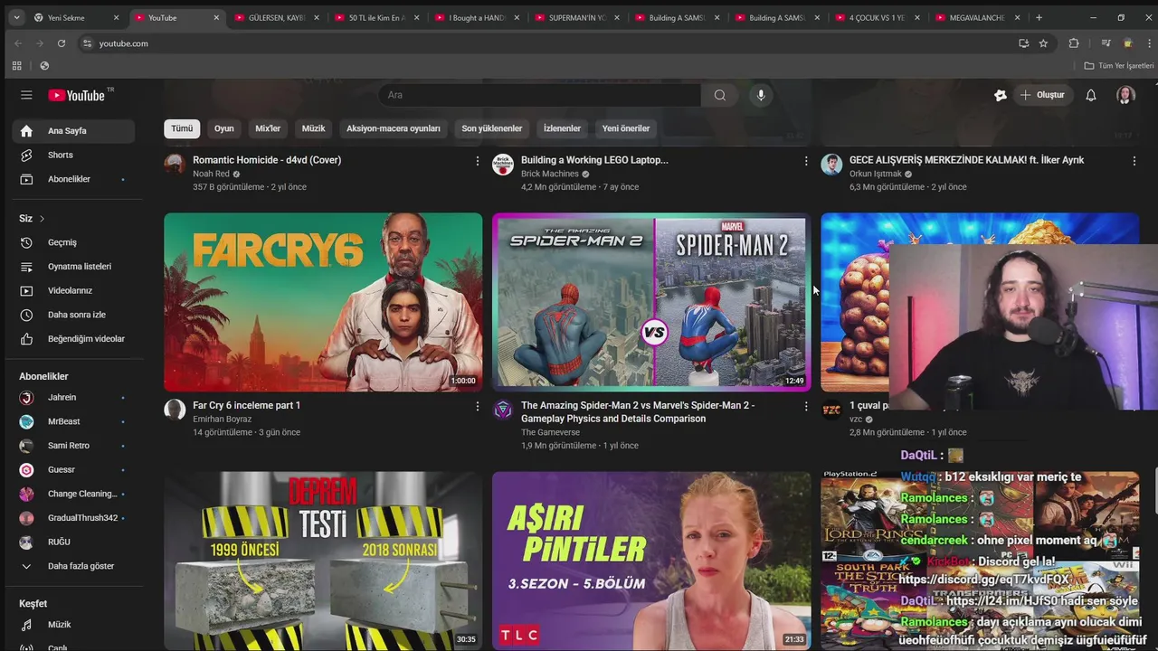Image resolution: width=1158 pixels, height=651 pixels.
Task: Bookmark this page with star icon
Action: click(x=1043, y=43)
